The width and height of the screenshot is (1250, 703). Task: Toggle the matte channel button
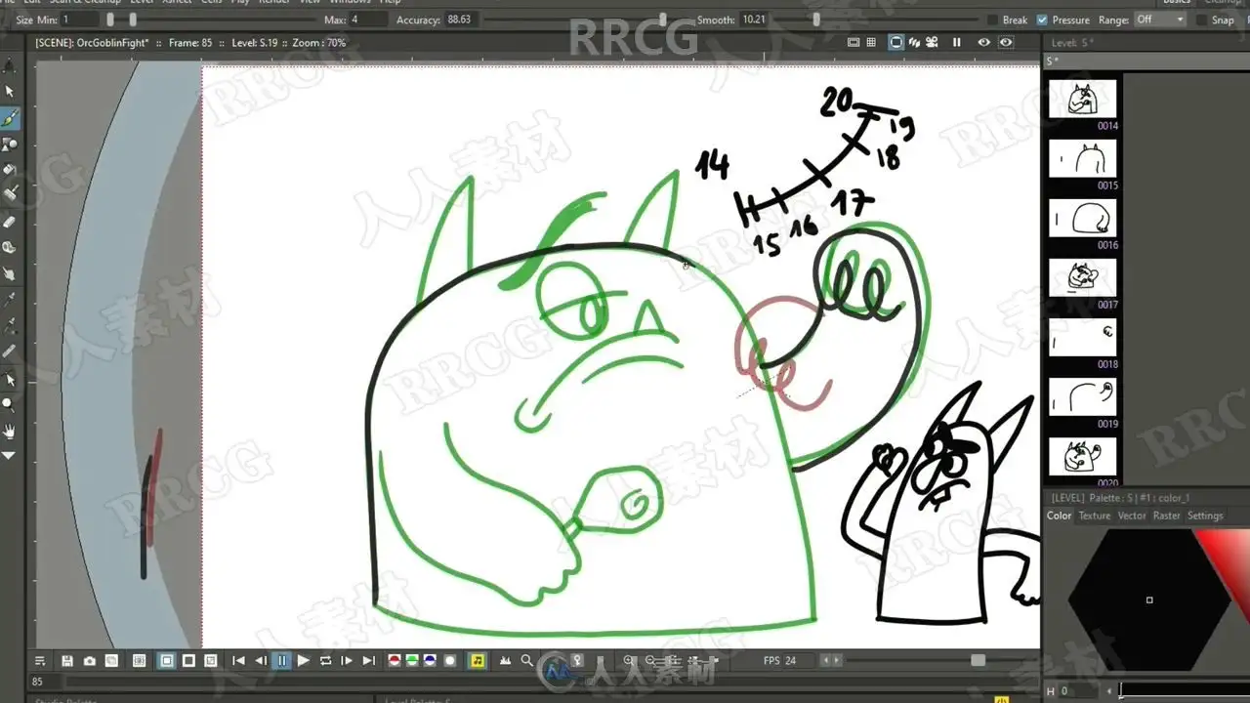tap(450, 661)
